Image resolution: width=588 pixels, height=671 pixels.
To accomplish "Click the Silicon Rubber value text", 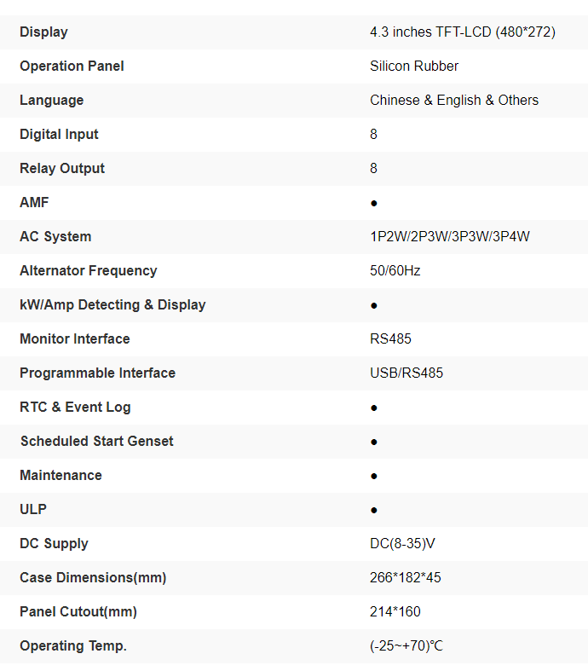I will tap(414, 67).
